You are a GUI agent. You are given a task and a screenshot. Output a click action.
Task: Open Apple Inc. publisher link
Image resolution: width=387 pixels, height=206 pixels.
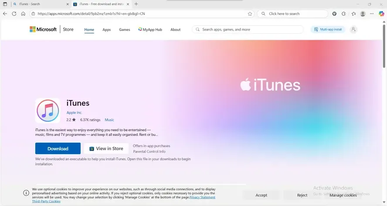pos(74,112)
